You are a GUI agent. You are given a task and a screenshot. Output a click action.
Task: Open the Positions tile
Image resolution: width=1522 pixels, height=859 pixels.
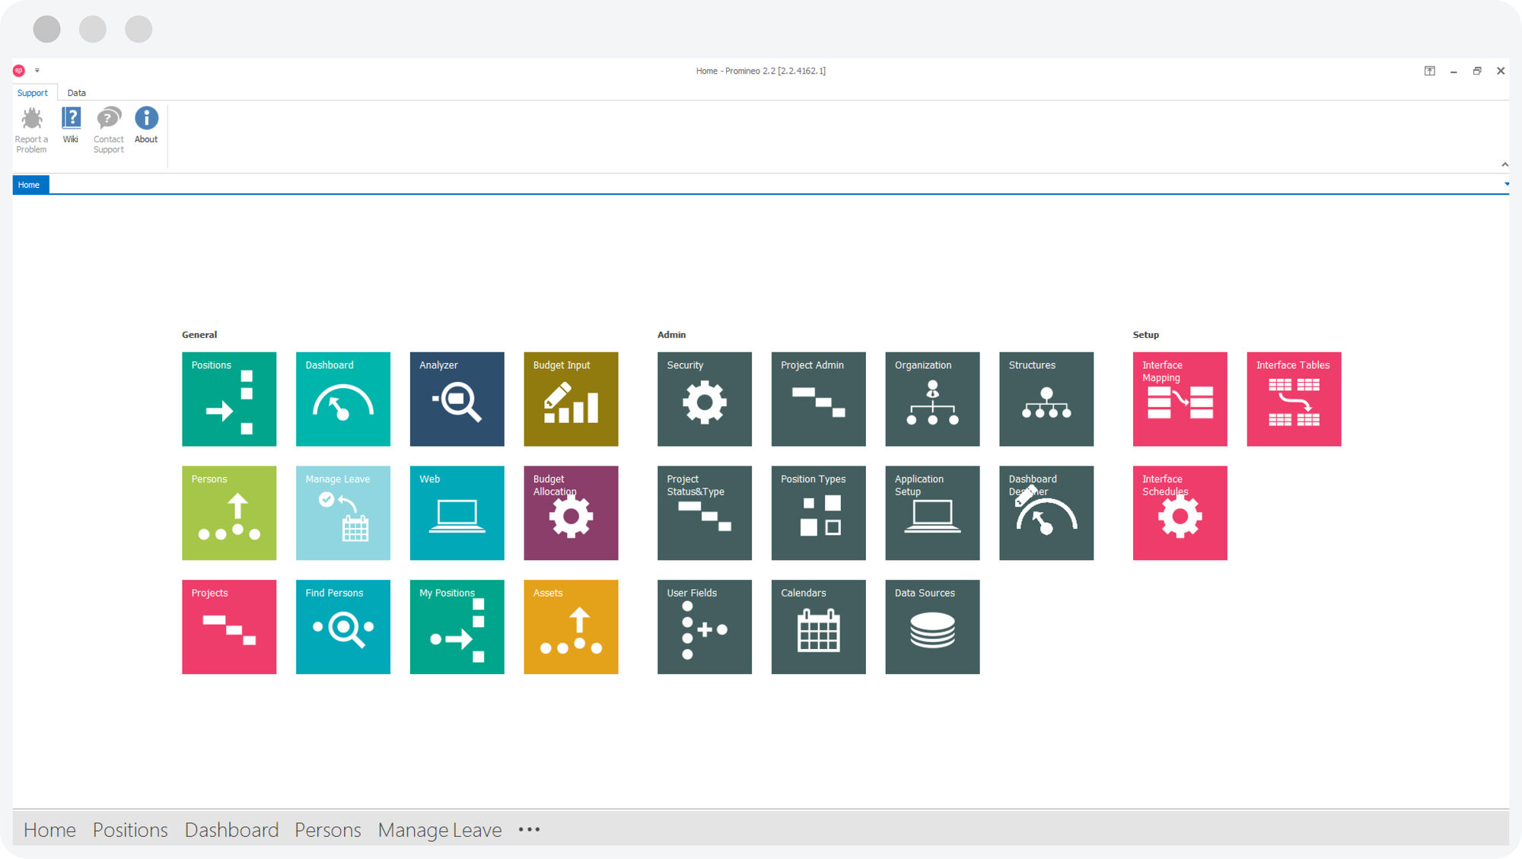[229, 399]
